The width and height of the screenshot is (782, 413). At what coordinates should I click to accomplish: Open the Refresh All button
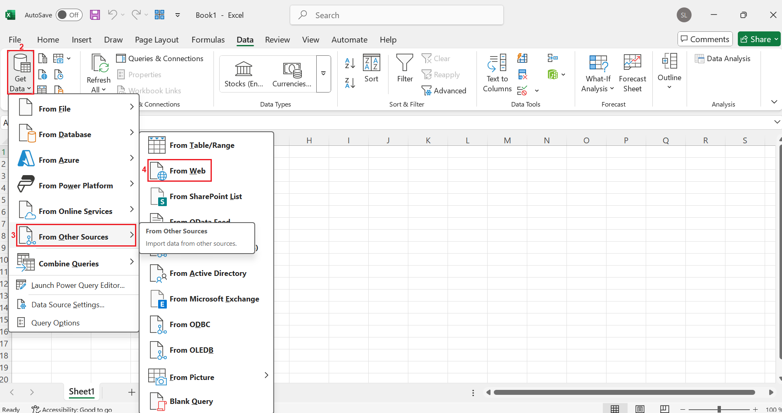click(x=98, y=74)
